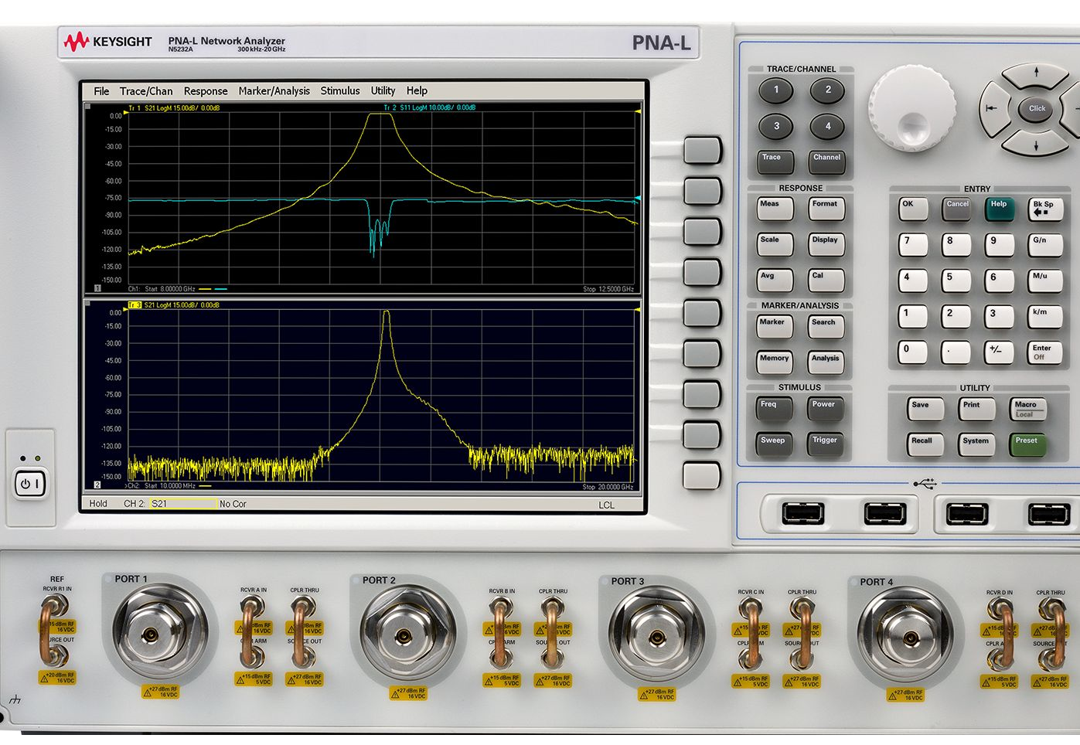Push the left arrow navigation key
Viewport: 1080px width, 745px height.
point(993,109)
